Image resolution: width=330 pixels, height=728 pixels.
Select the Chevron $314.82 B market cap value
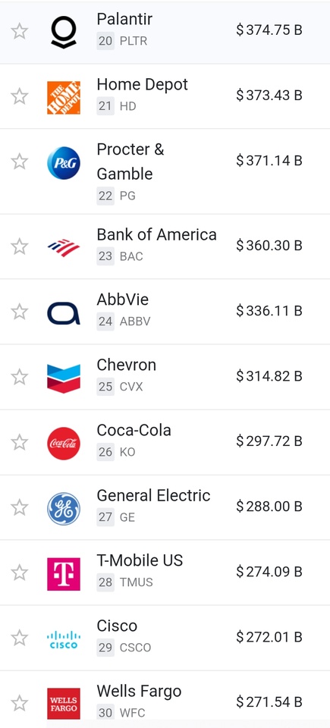tap(269, 376)
